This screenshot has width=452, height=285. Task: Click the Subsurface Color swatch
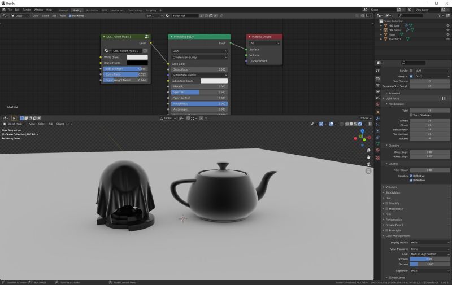click(214, 81)
